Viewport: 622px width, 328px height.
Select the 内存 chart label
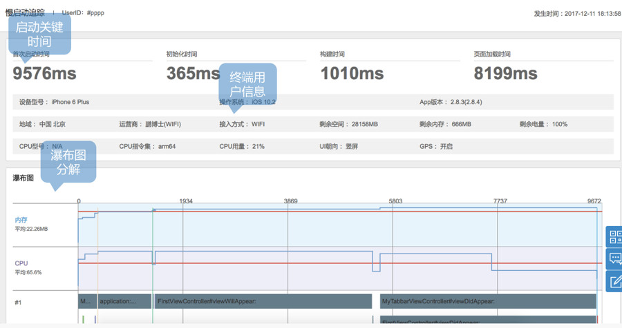pyautogui.click(x=21, y=220)
